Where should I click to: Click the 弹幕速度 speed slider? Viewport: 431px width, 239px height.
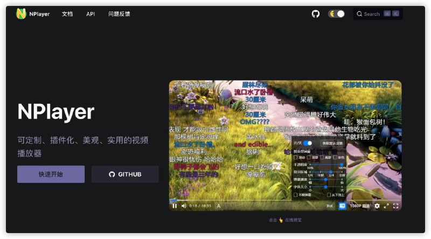point(326,179)
